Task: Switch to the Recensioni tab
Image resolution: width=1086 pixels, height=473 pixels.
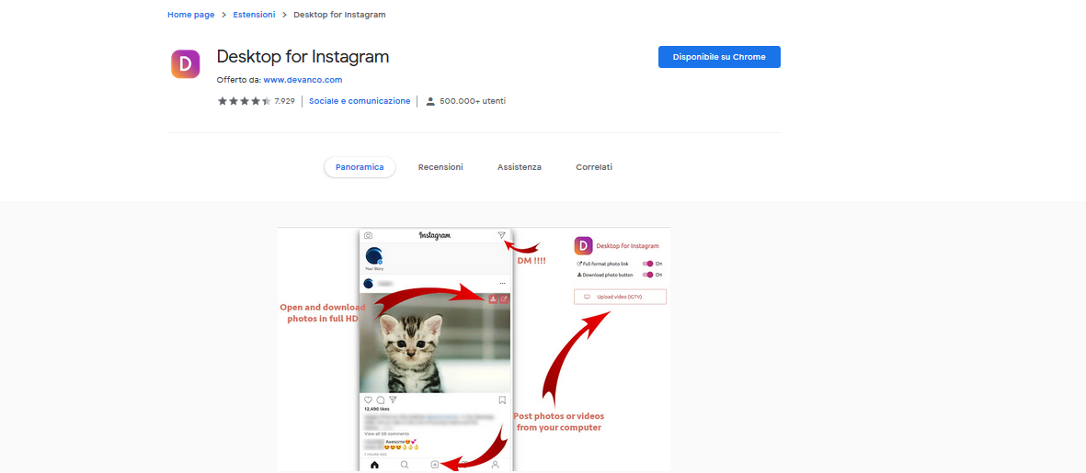Action: tap(440, 167)
